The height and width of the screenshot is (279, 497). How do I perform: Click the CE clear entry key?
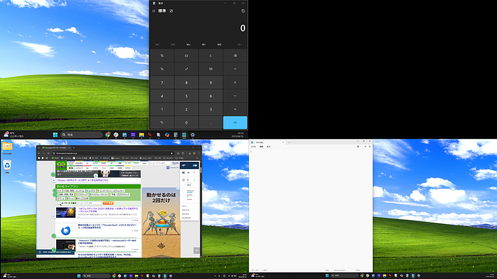coord(186,56)
